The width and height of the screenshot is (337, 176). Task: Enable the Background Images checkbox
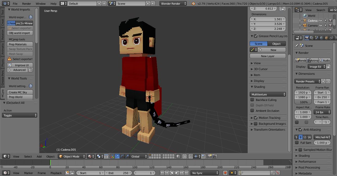click(x=256, y=124)
